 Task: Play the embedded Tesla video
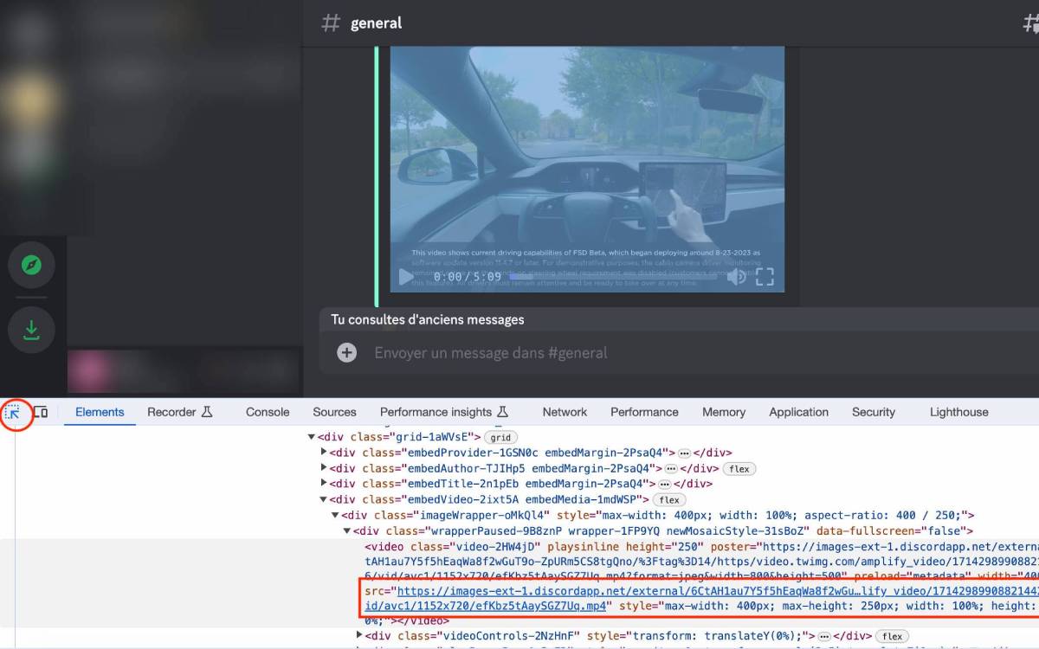(x=405, y=277)
